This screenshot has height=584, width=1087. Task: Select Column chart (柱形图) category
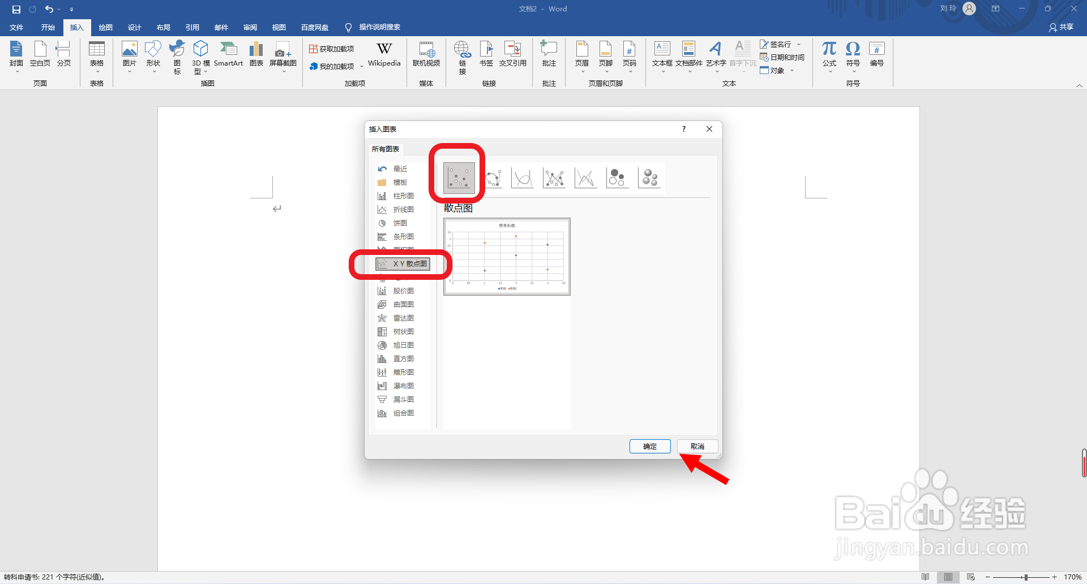click(x=403, y=196)
